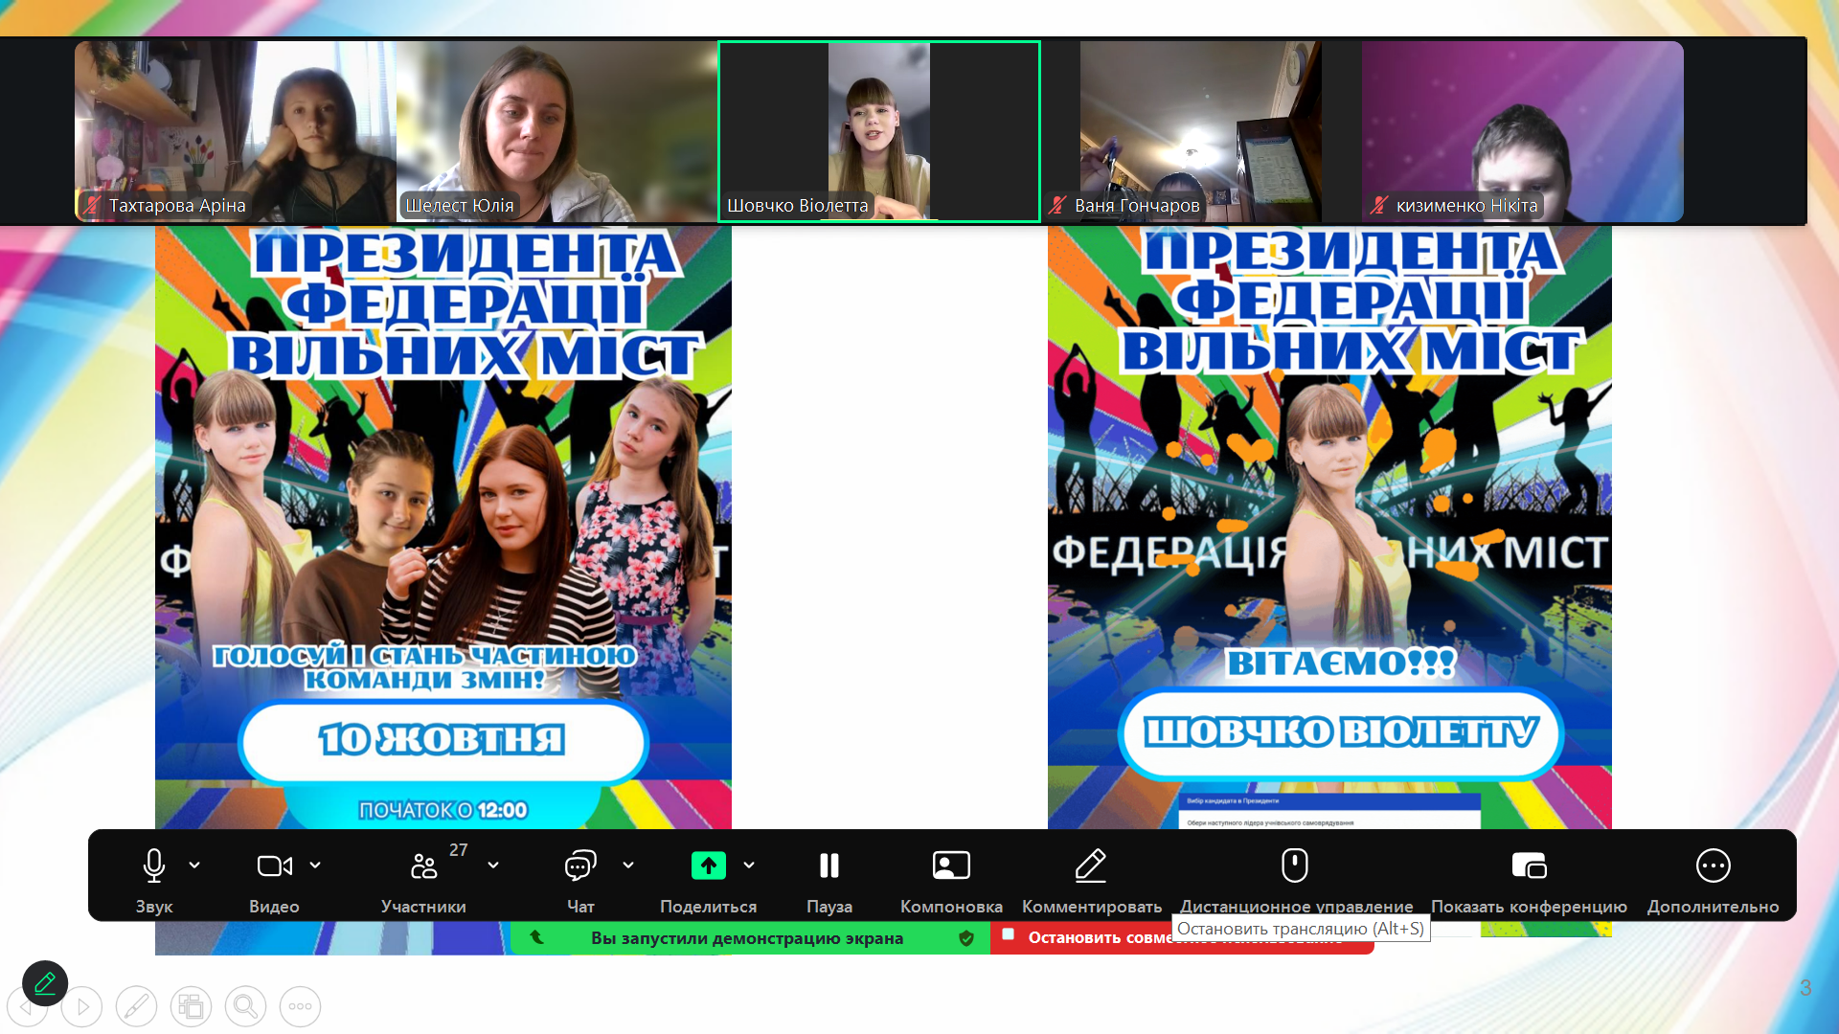The width and height of the screenshot is (1839, 1034).
Task: Open the Участники participants panel
Action: click(423, 866)
